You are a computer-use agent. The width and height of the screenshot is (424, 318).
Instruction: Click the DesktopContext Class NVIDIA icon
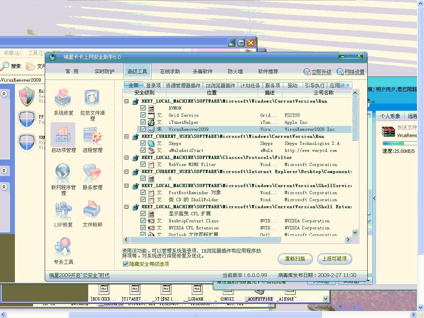point(151,221)
